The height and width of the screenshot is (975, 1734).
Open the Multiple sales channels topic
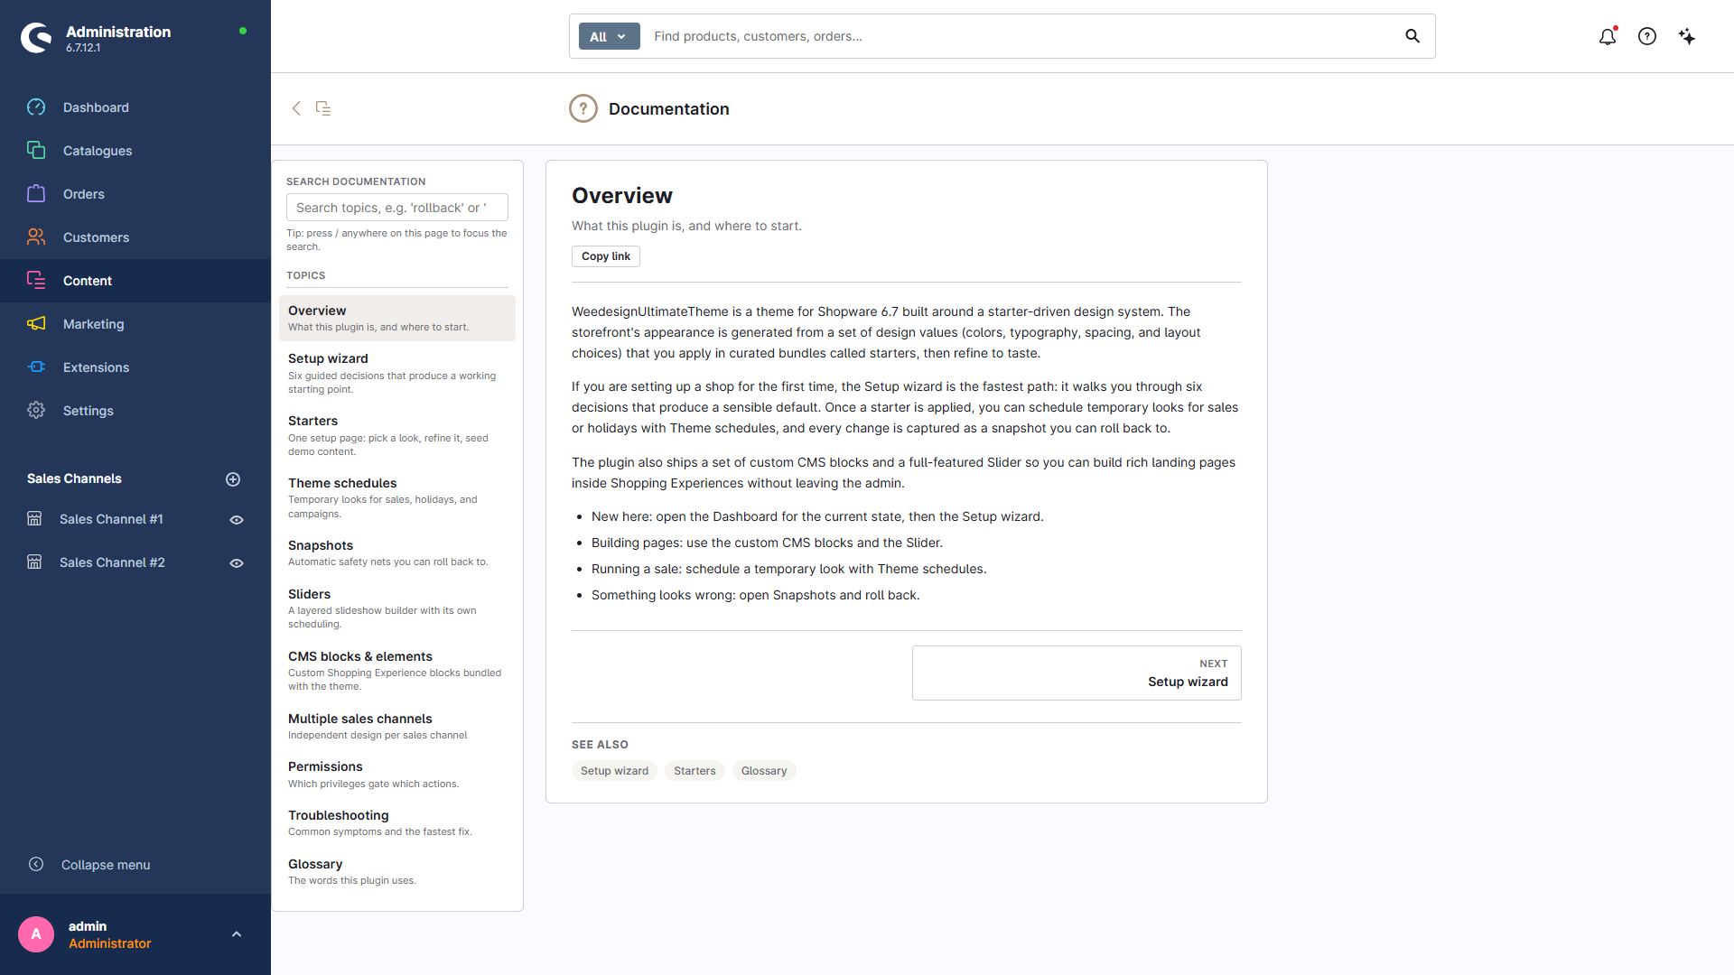tap(397, 726)
